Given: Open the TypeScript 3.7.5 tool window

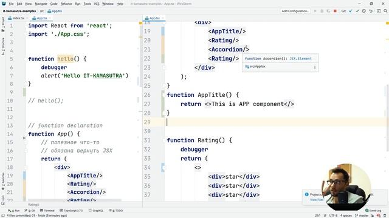Looking at the screenshot, I should [71, 211].
